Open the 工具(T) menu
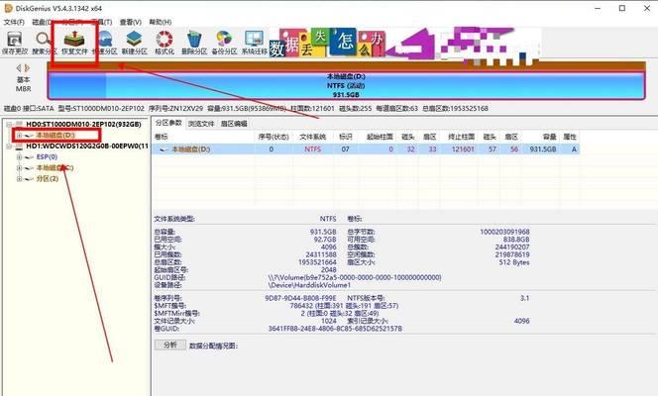 tap(101, 22)
